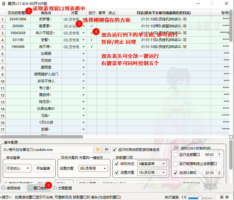The image size is (234, 200).
Task: Select window ID cell 293472806
Action: click(x=18, y=19)
